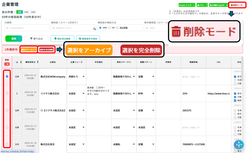Click 検索条件を保存 floppy disk button
The width and height of the screenshot is (247, 153).
coord(88,38)
